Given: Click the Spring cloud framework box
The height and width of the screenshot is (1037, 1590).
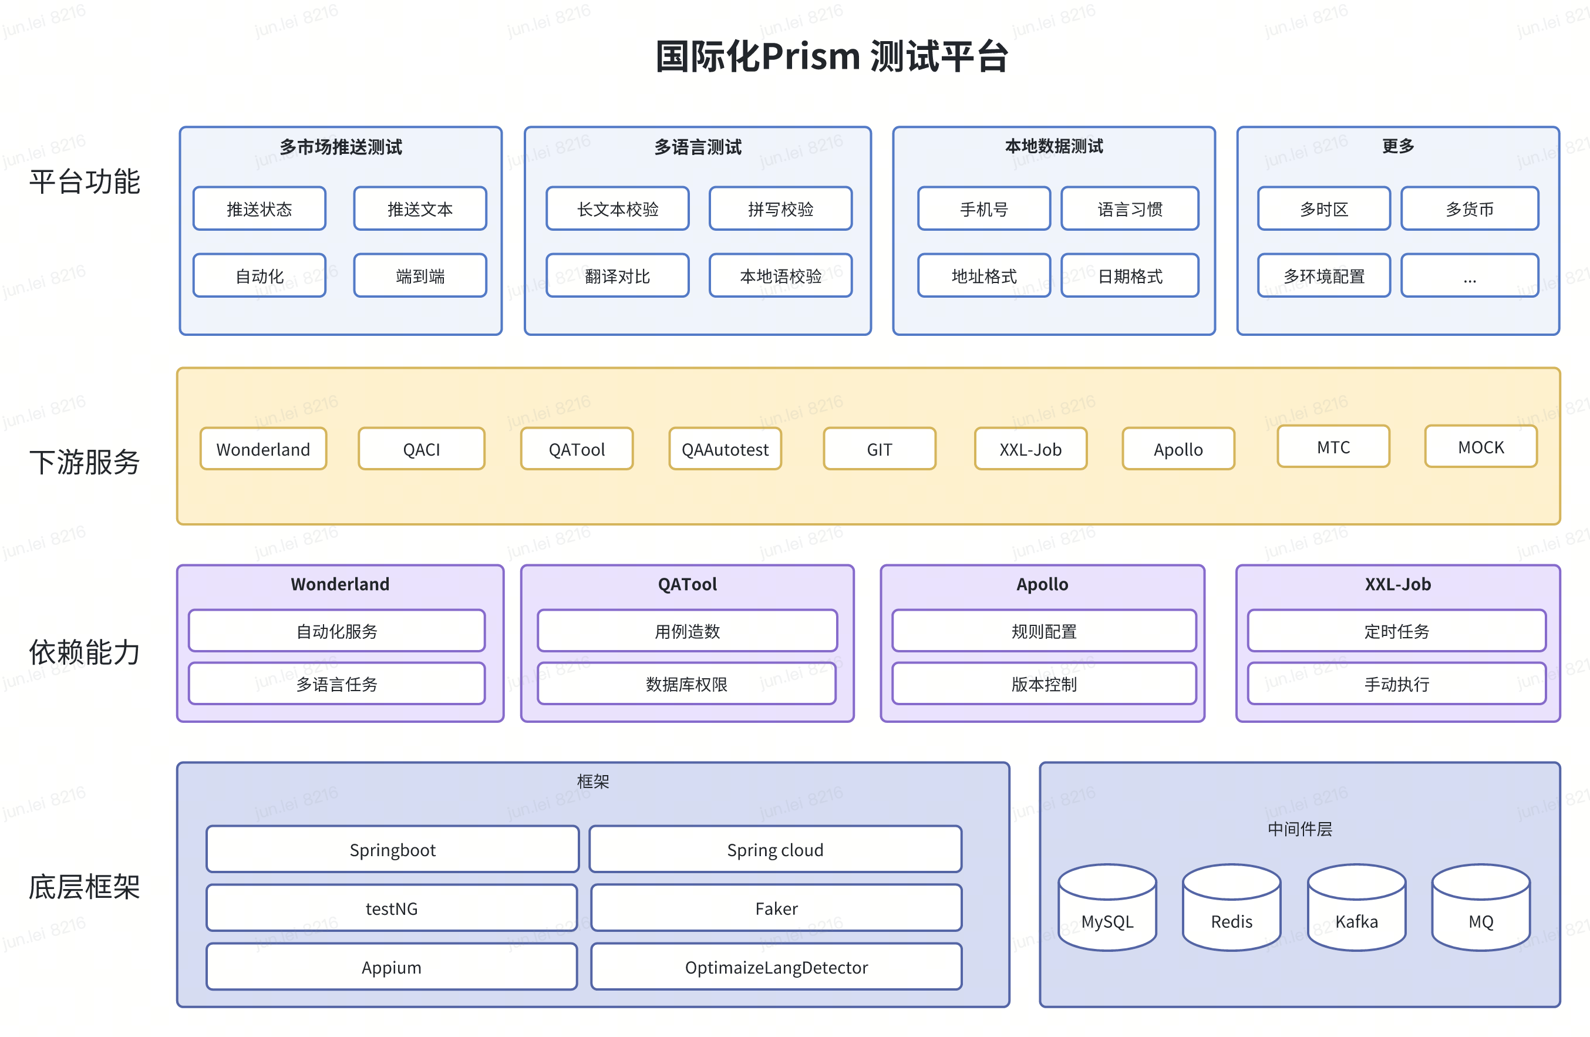Looking at the screenshot, I should (775, 849).
